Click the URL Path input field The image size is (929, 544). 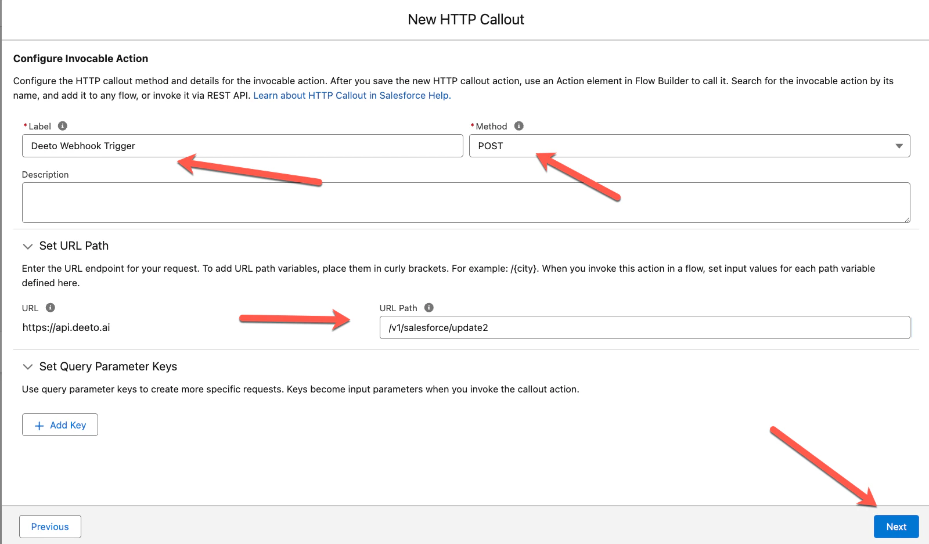point(644,327)
